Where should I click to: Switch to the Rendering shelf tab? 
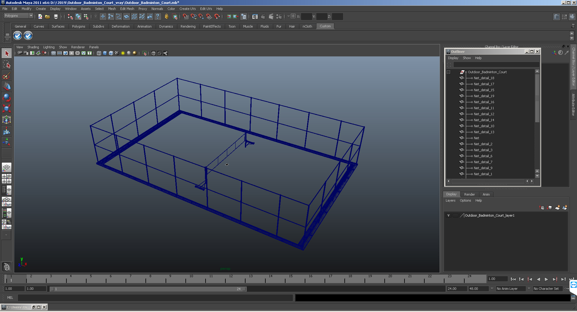(x=188, y=26)
